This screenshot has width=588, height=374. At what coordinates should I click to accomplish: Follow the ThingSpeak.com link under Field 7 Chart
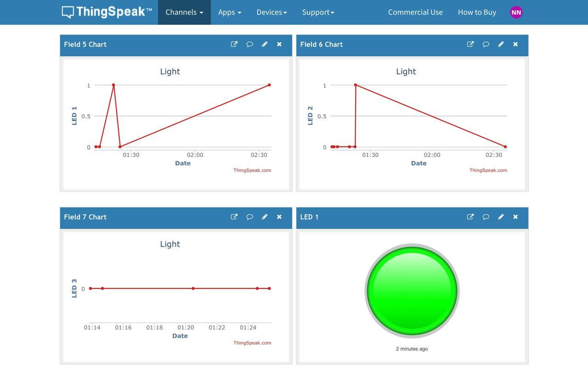point(252,342)
